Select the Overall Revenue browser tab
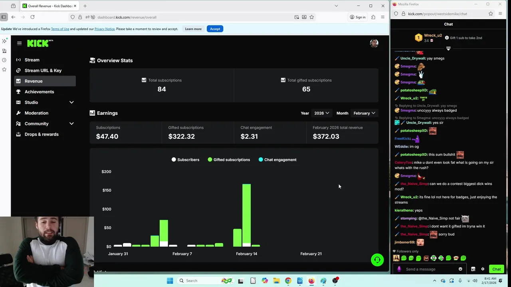This screenshot has height=287, width=511. [x=49, y=6]
